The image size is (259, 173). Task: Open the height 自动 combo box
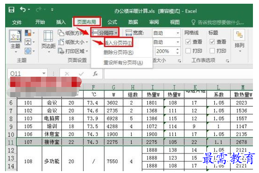pyautogui.click(x=166, y=42)
